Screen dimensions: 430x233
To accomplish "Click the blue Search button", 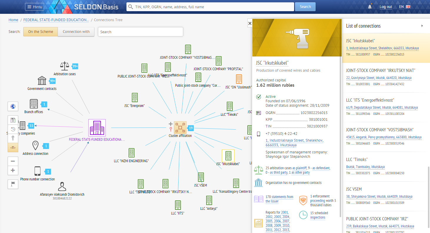I will [x=305, y=7].
